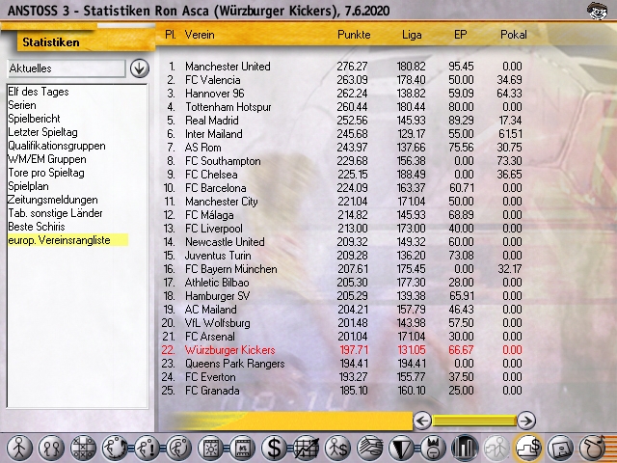Select FC Barcelona row
617x463 pixels.
pyautogui.click(x=342, y=188)
